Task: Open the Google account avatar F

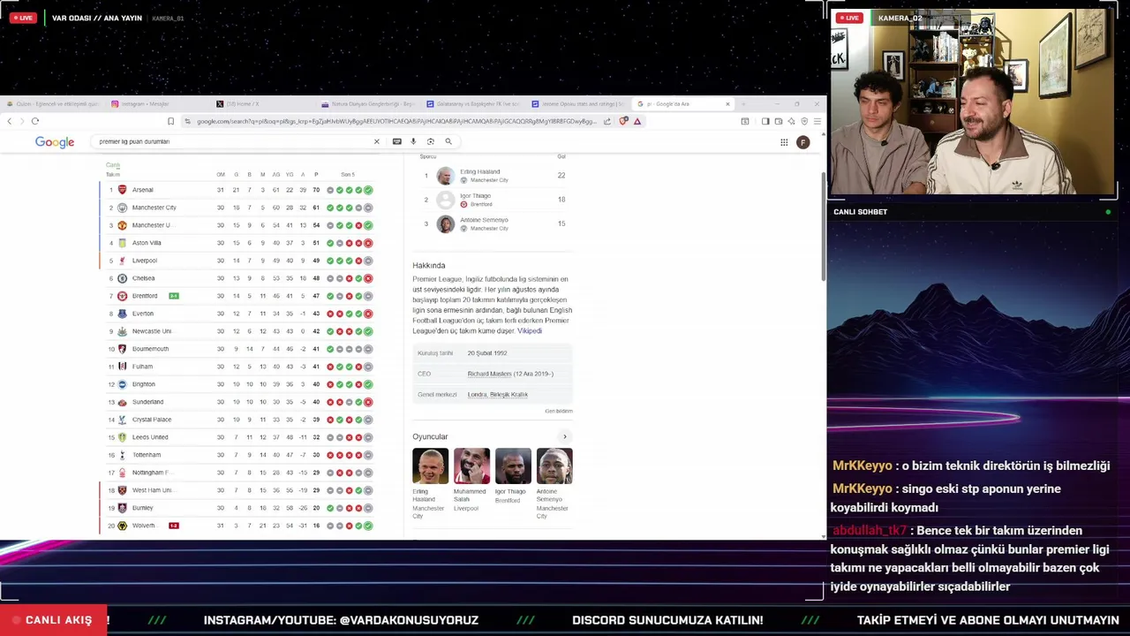Action: pyautogui.click(x=802, y=142)
